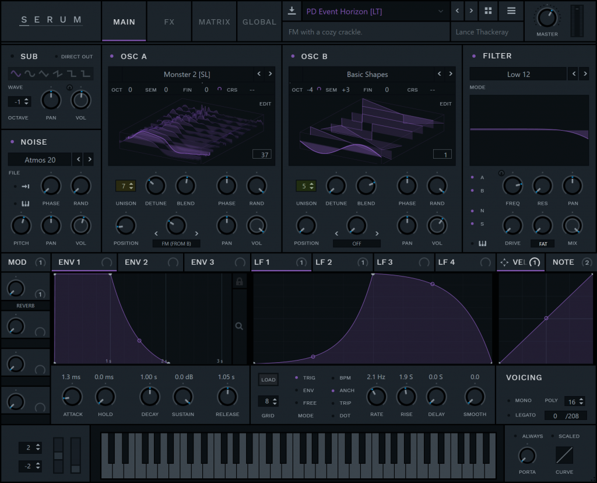Click the LFO LOAD button

[268, 380]
